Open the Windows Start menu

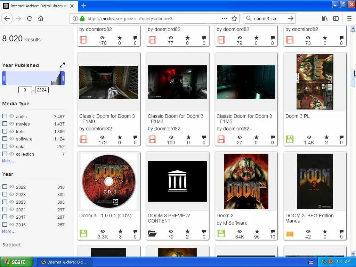16,262
